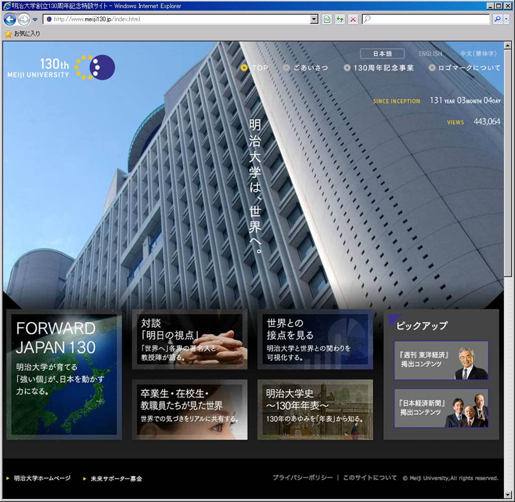515x502 pixels.
Task: Open the TOP navigation item
Action: pyautogui.click(x=255, y=68)
